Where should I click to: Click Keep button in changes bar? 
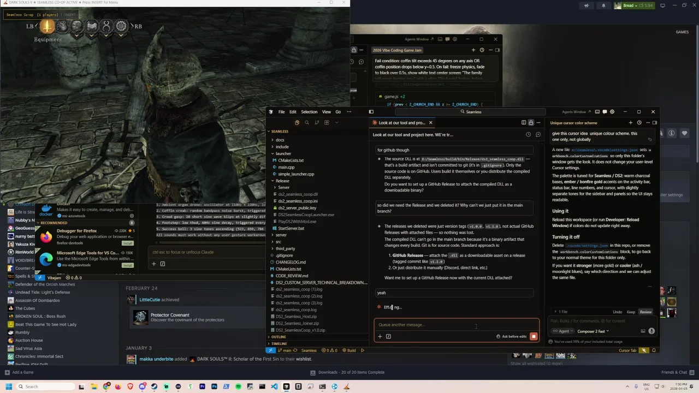click(631, 312)
